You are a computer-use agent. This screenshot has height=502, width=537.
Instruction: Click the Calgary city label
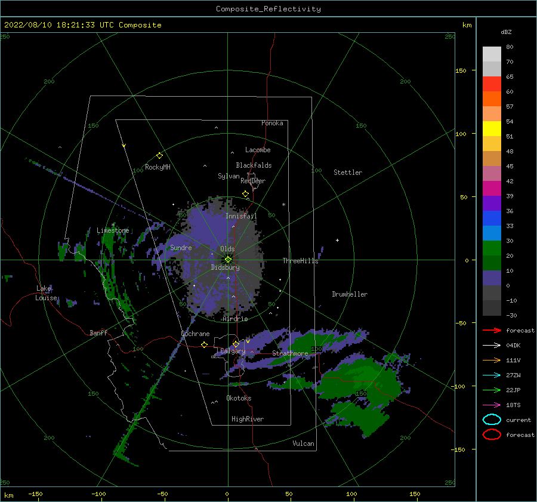pyautogui.click(x=233, y=351)
